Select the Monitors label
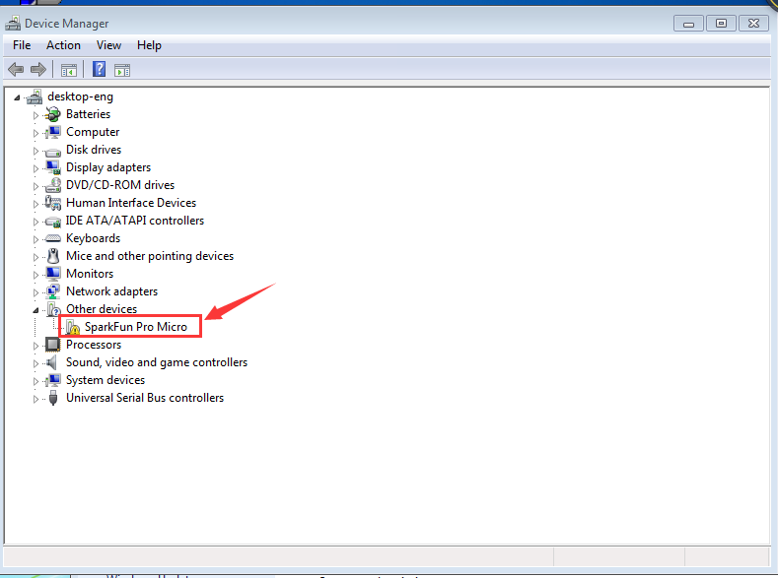 point(90,274)
